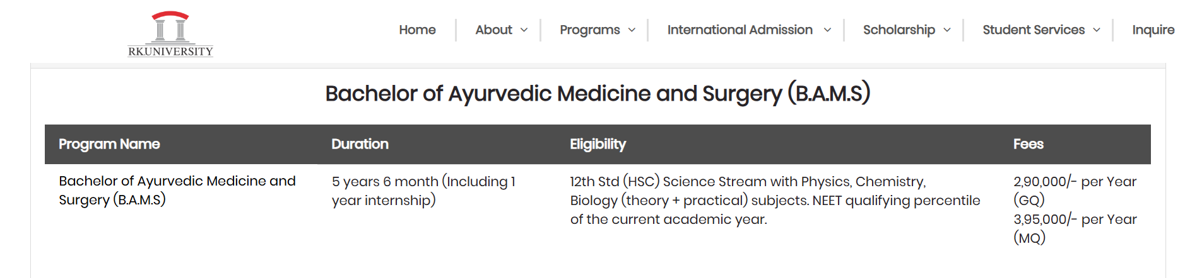Viewport: 1185px width, 278px height.
Task: Open the International Admission menu
Action: [x=740, y=30]
